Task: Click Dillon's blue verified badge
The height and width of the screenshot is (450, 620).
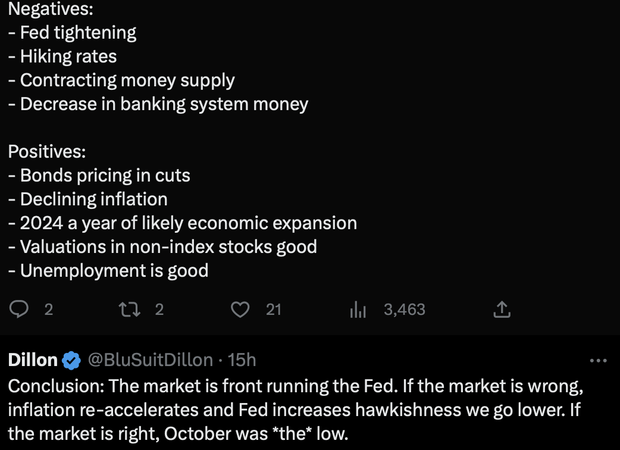Action: tap(71, 360)
